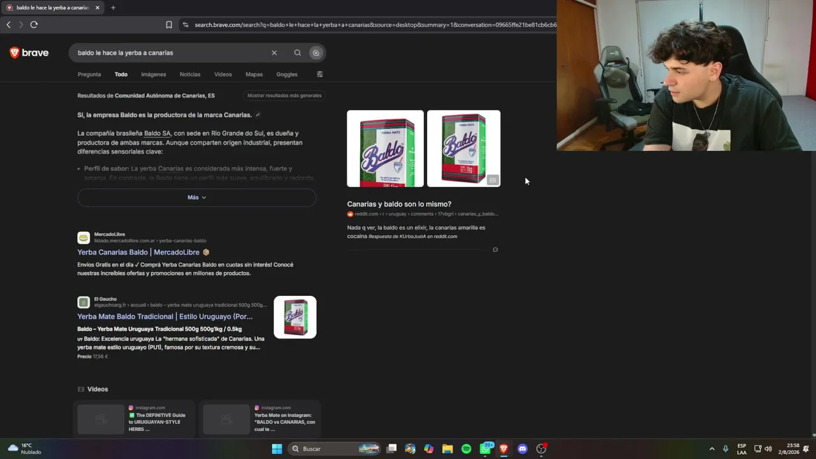Switch input language ESP LAA indicator
Screen dimensions: 816x459
point(742,449)
